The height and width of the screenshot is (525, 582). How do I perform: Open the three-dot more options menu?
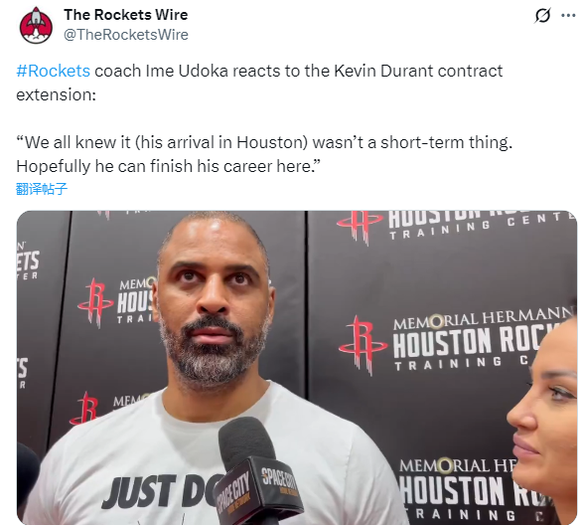[x=568, y=16]
